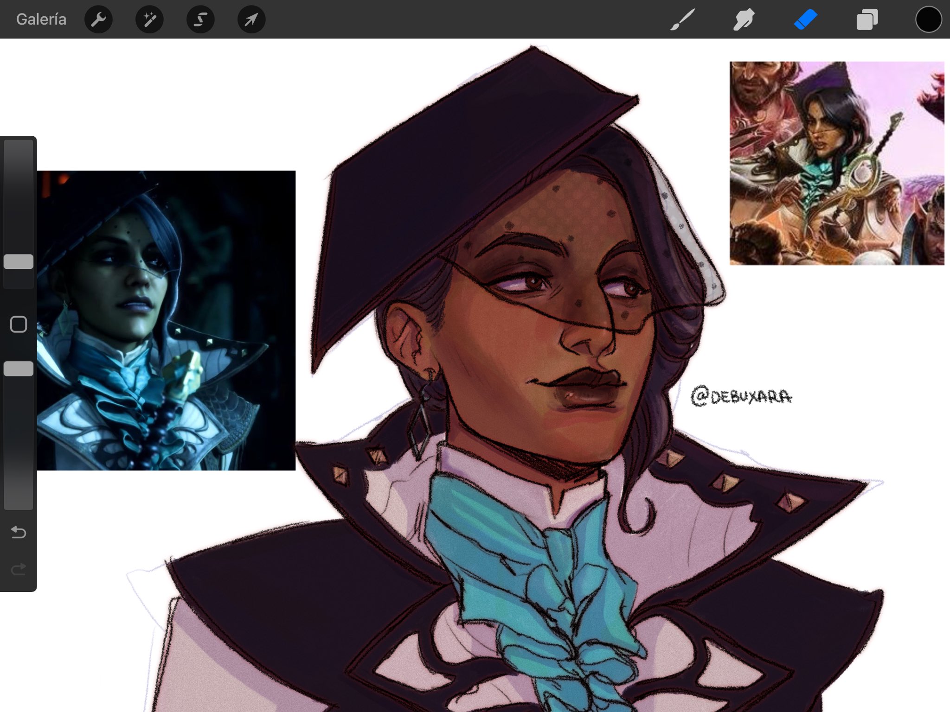
Task: Open the Galería gallery view
Action: click(x=41, y=19)
